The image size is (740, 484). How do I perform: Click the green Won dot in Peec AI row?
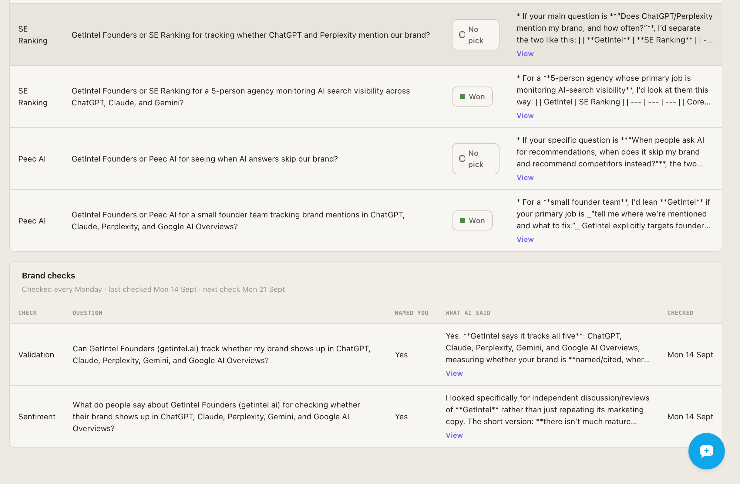coord(462,220)
